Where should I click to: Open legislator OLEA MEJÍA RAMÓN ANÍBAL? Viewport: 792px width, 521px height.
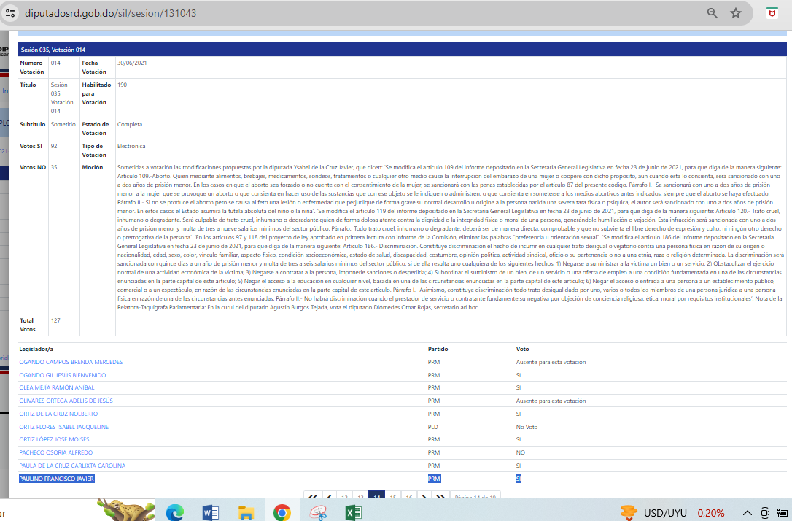(x=57, y=387)
